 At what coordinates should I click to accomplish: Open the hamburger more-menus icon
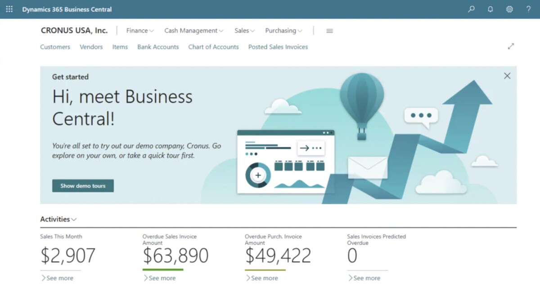[329, 31]
